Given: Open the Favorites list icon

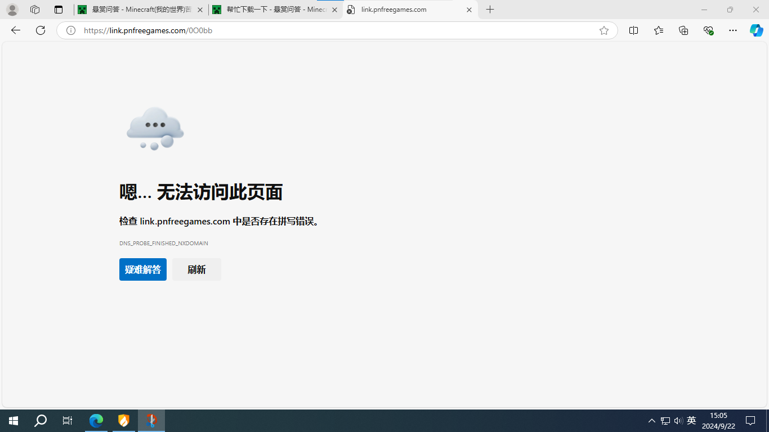Looking at the screenshot, I should [x=659, y=30].
